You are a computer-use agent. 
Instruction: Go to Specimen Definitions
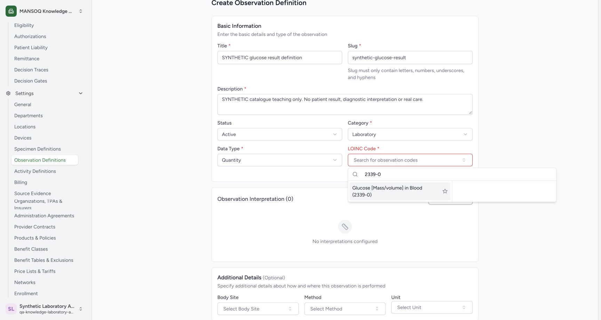(38, 149)
